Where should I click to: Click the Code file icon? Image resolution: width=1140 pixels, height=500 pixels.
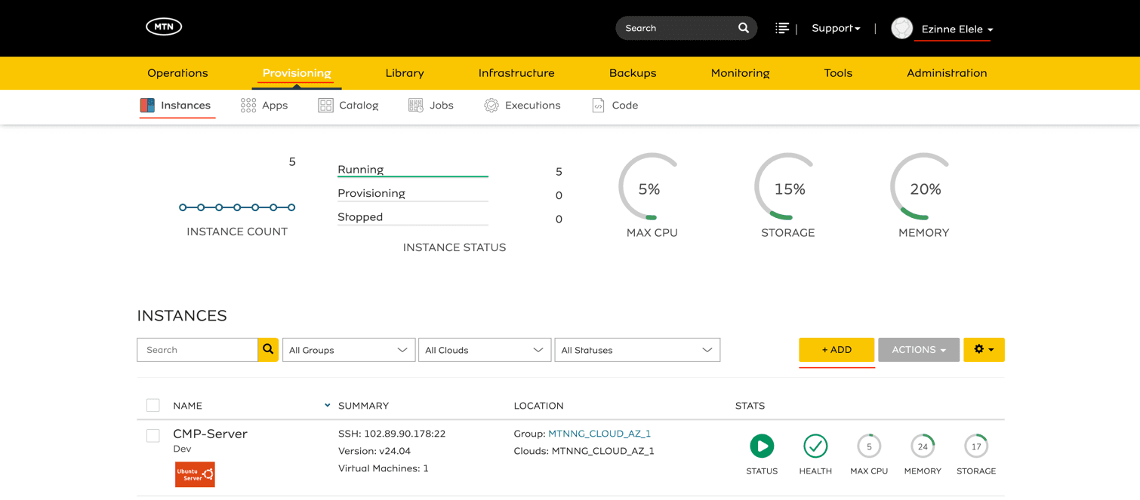pyautogui.click(x=598, y=106)
